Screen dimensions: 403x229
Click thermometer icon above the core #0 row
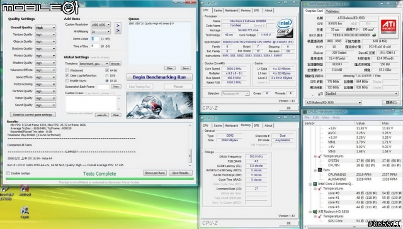click(x=320, y=188)
